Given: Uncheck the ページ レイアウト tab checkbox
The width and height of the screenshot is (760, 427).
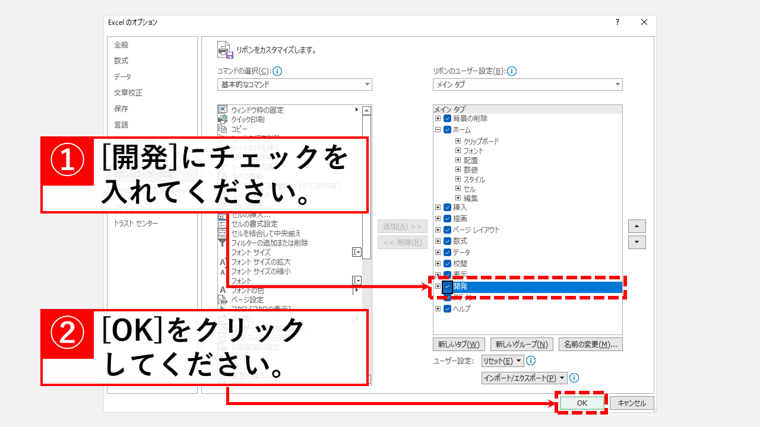Looking at the screenshot, I should coord(448,230).
